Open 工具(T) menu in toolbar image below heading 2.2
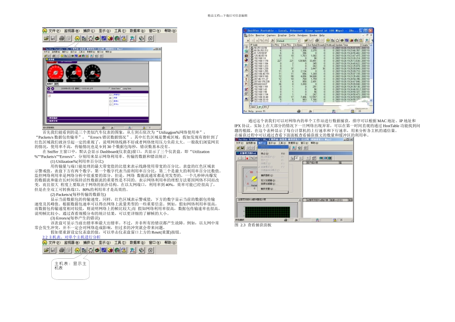 tap(120, 243)
